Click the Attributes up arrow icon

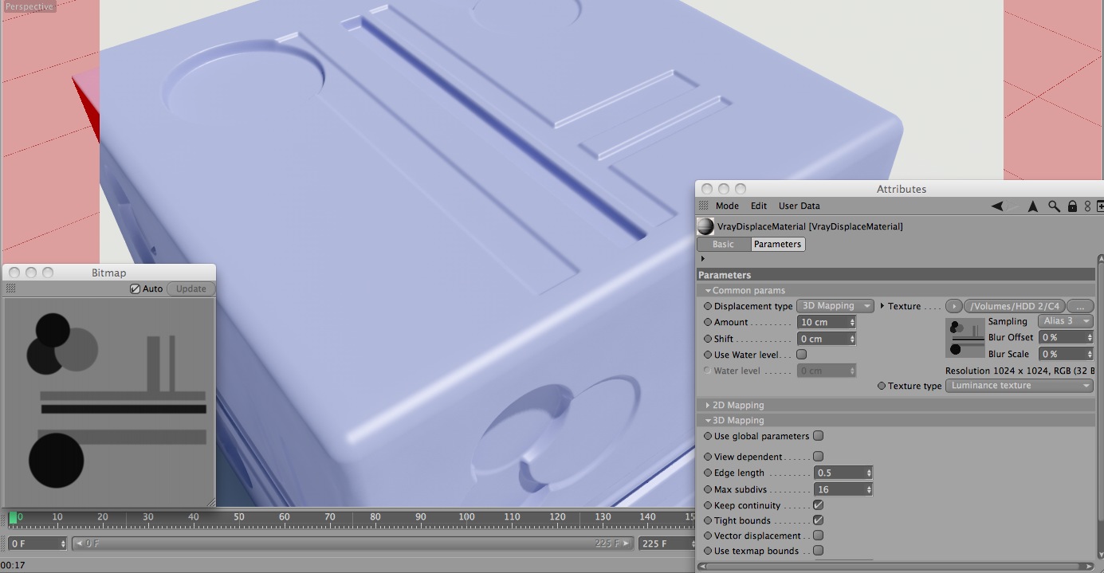coord(1033,206)
